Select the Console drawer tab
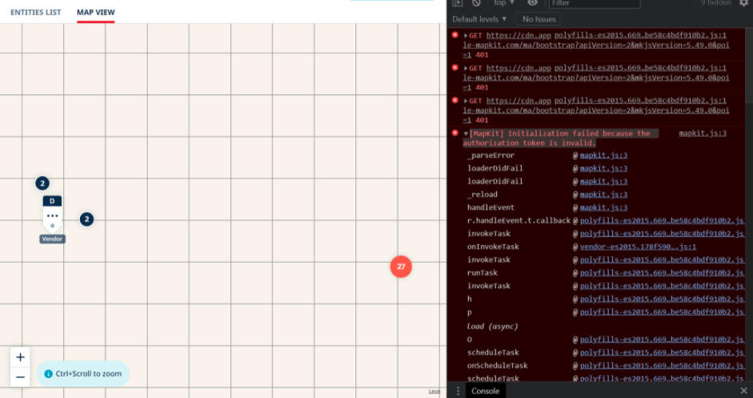 click(x=485, y=391)
